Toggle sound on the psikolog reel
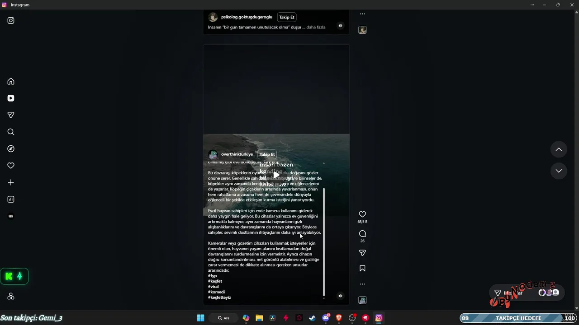Viewport: 579px width, 325px height. tap(341, 26)
